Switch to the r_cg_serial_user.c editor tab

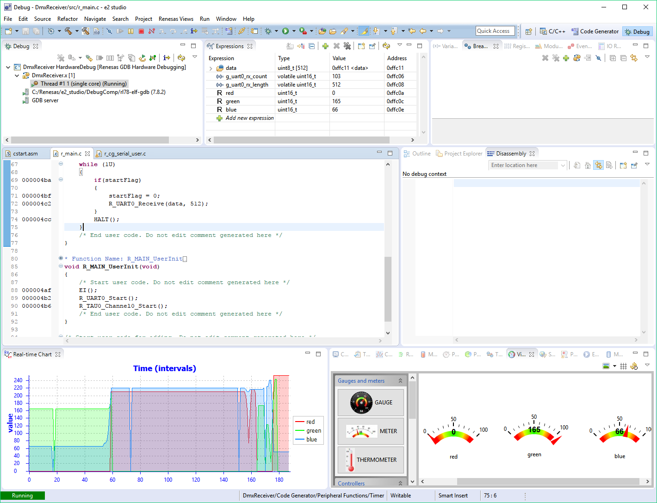(124, 154)
